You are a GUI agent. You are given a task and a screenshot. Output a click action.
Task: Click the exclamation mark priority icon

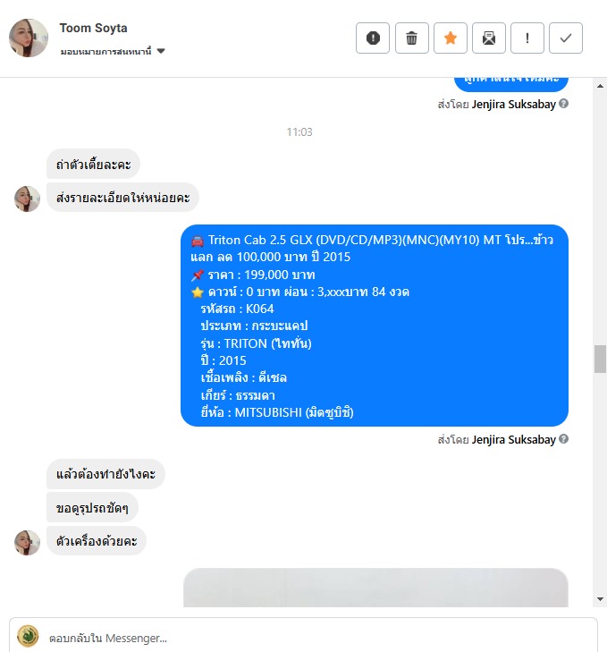527,38
